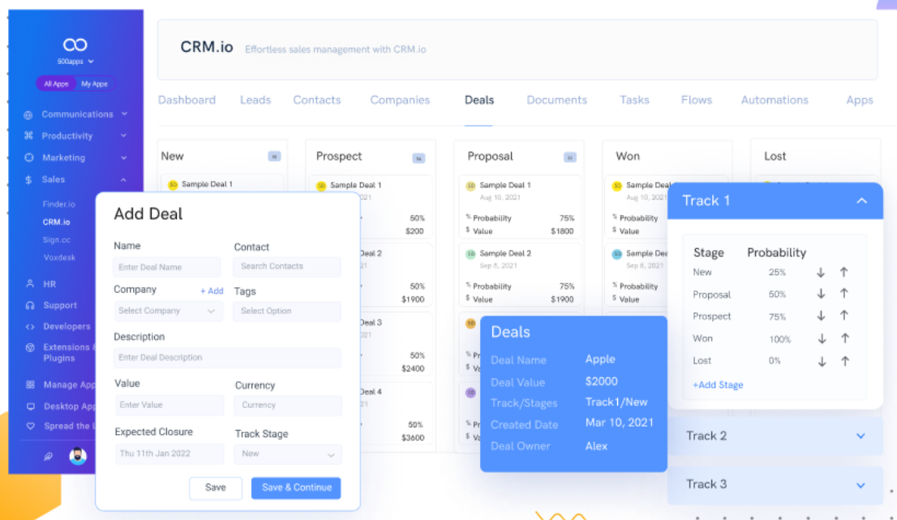Click the Enter Deal Name field
Screen dimensions: 897x520
pyautogui.click(x=167, y=267)
